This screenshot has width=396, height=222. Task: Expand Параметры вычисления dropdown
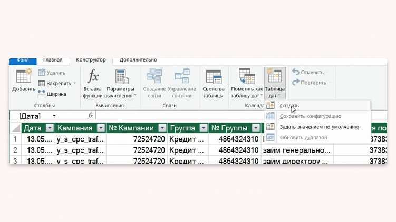click(136, 96)
